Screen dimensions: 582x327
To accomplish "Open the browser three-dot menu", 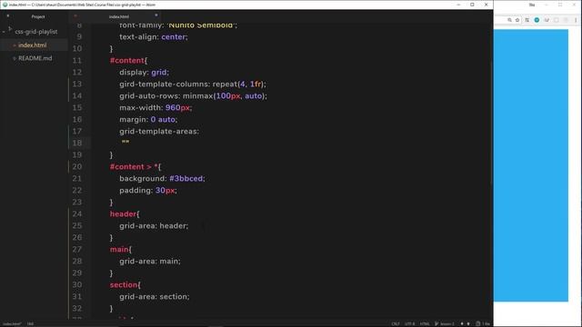I will 576,20.
